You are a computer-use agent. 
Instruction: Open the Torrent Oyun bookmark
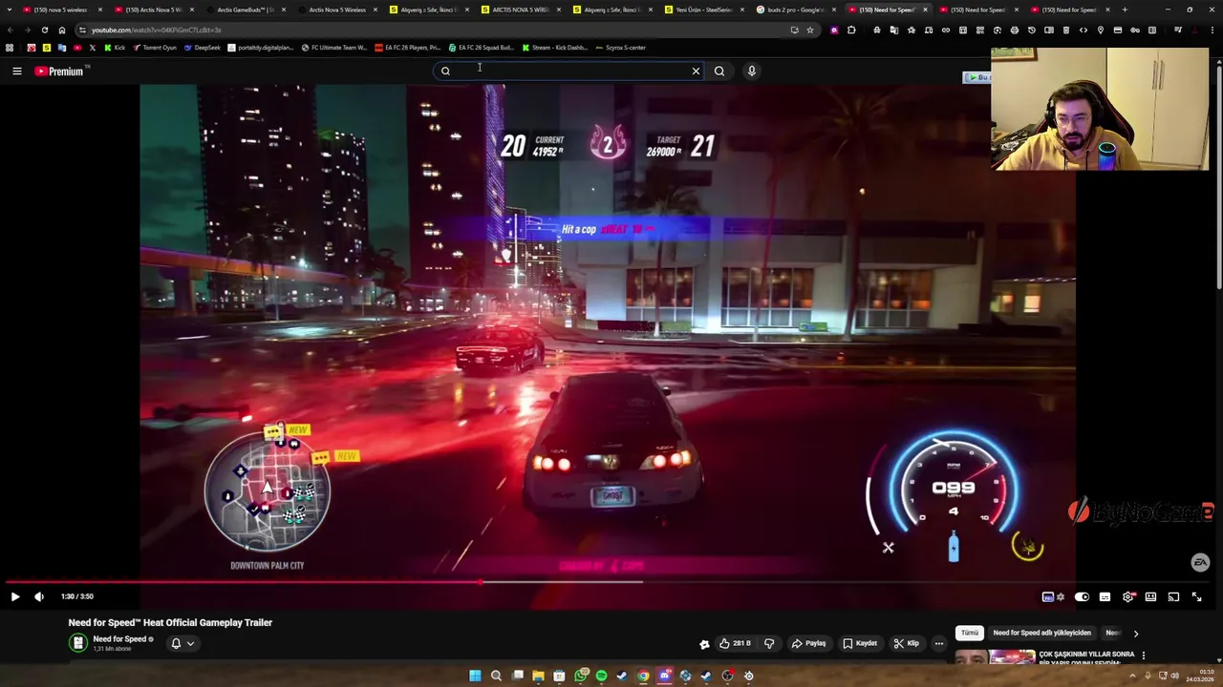click(x=155, y=48)
